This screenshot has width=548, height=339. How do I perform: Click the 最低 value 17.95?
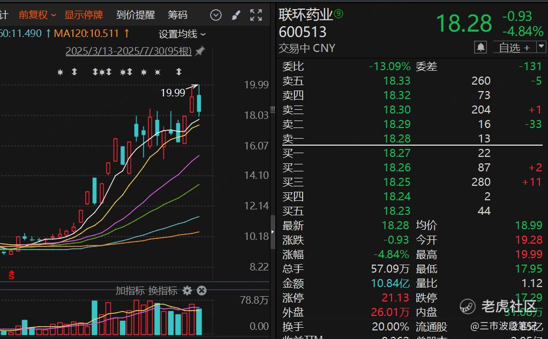pyautogui.click(x=529, y=269)
